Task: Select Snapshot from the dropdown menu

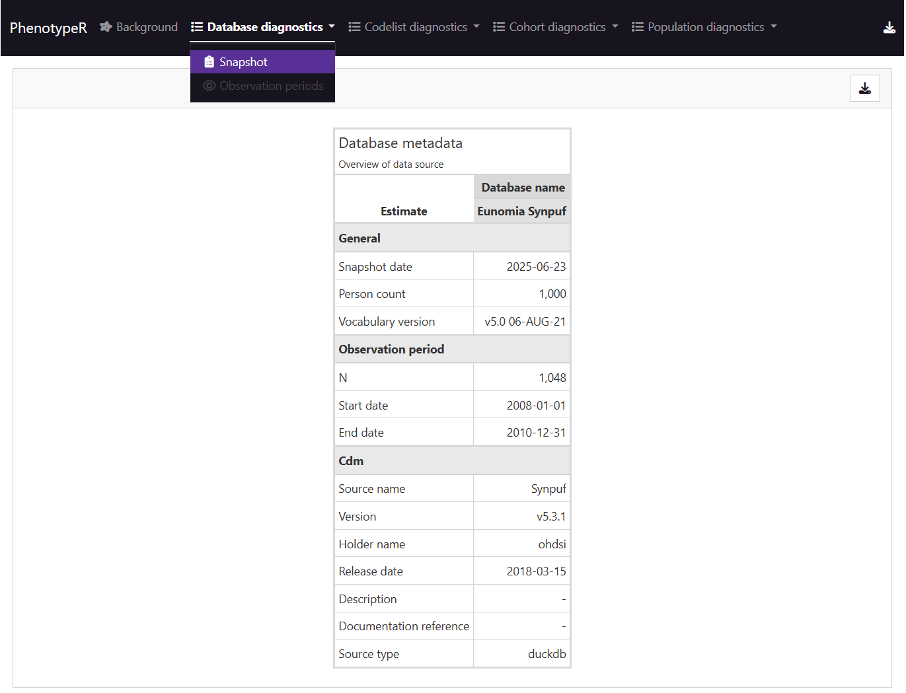Action: [243, 62]
